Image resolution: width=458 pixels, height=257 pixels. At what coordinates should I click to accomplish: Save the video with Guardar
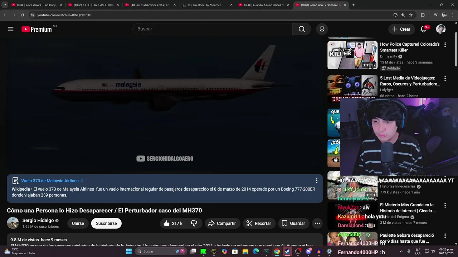[294, 223]
